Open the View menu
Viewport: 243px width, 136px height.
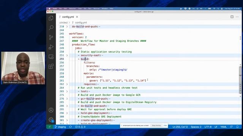click(80, 9)
